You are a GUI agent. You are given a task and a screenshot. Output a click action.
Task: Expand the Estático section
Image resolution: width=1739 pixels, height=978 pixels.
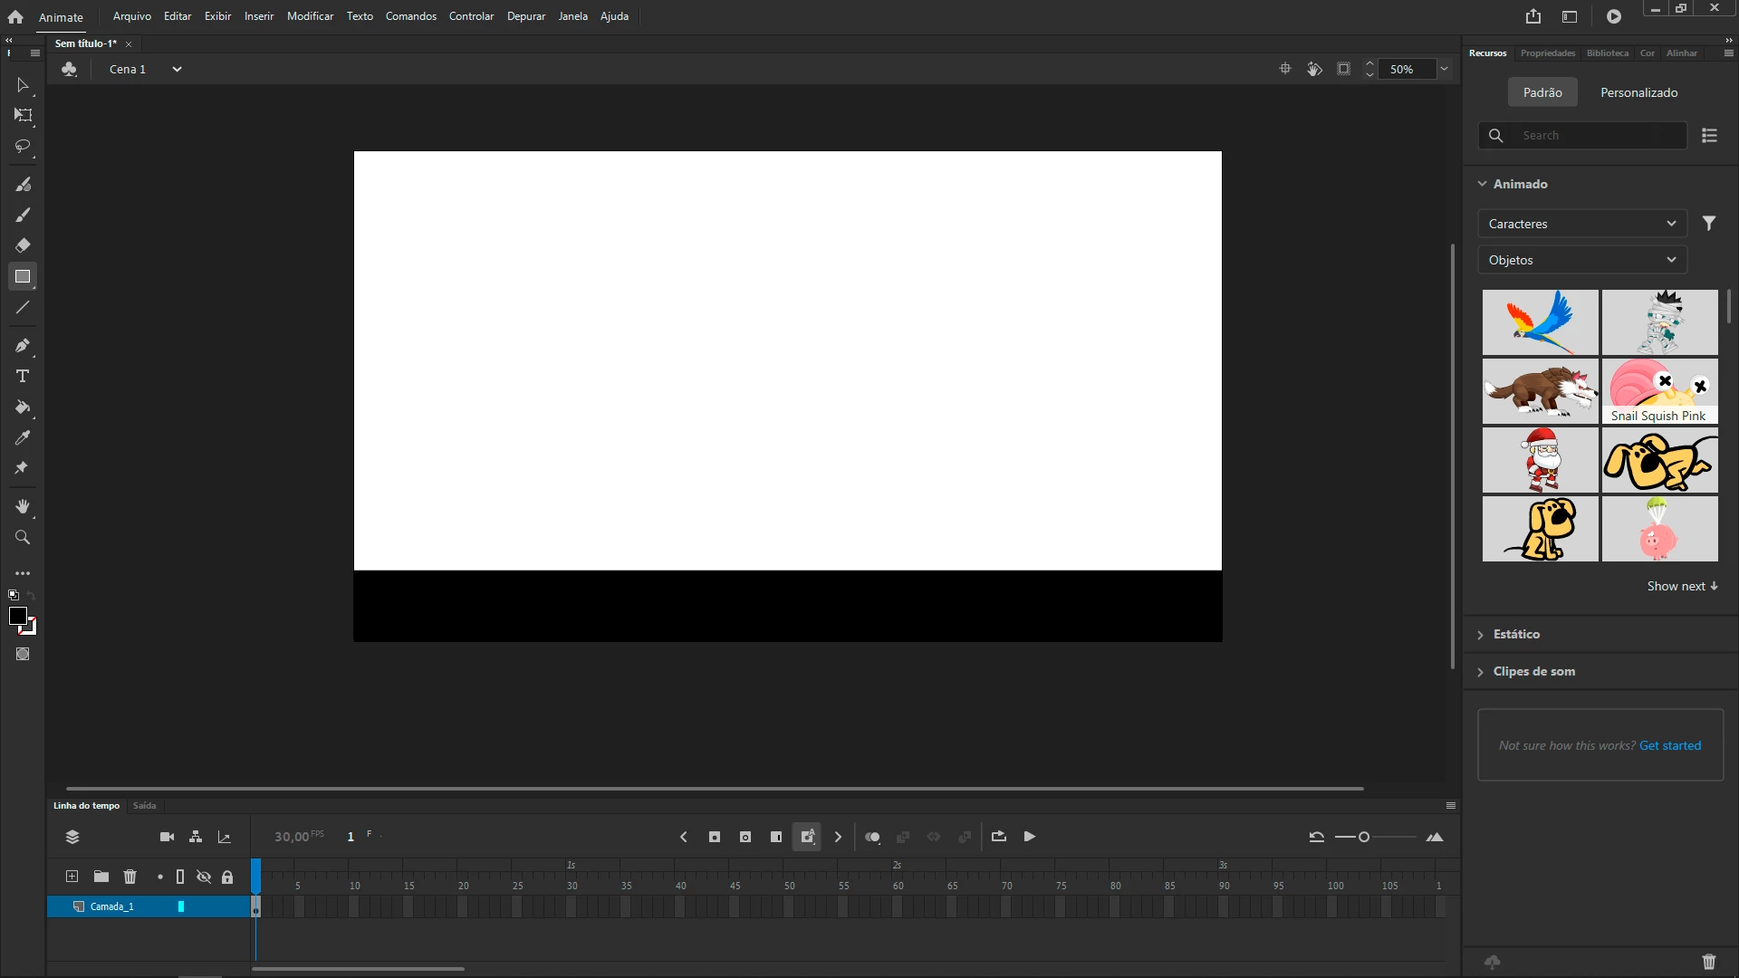pyautogui.click(x=1515, y=635)
